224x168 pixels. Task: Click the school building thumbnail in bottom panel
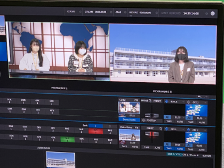point(61,160)
